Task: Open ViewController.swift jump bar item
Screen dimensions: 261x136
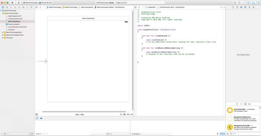Action: tap(166, 7)
